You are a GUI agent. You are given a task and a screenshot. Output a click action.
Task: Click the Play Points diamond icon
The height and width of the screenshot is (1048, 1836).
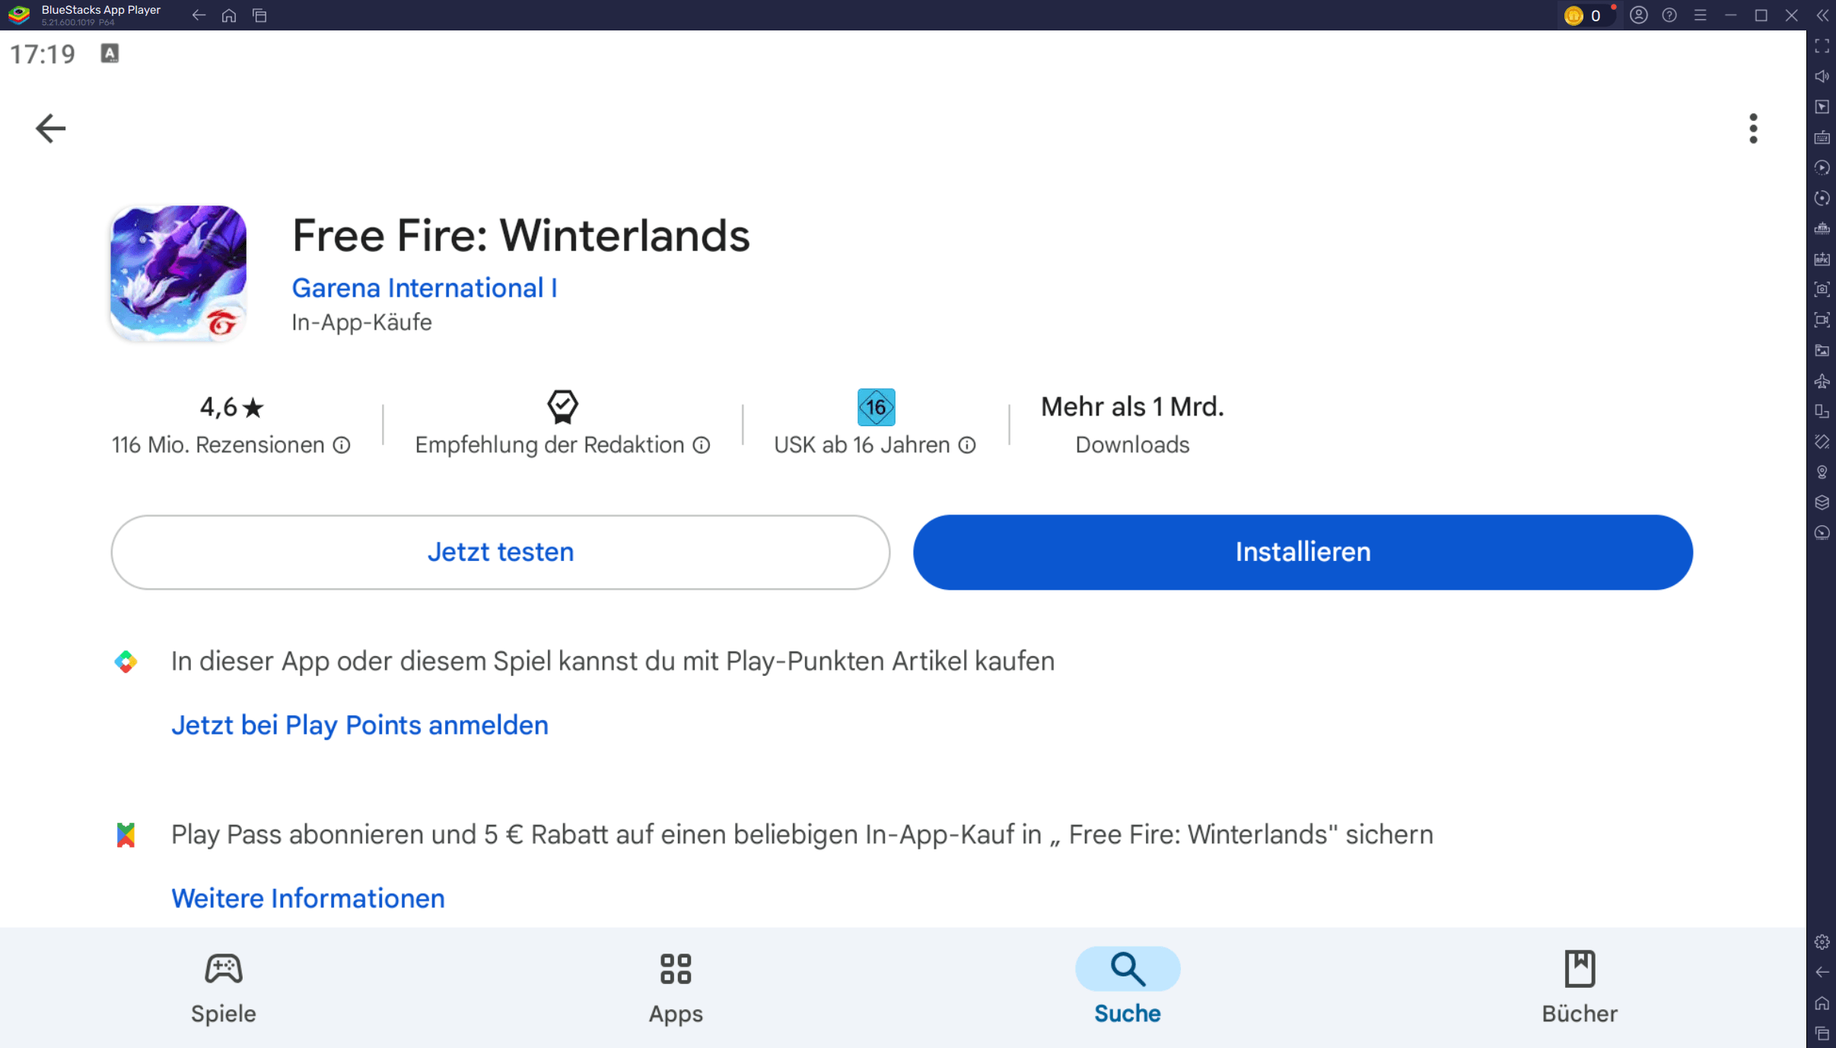(126, 661)
